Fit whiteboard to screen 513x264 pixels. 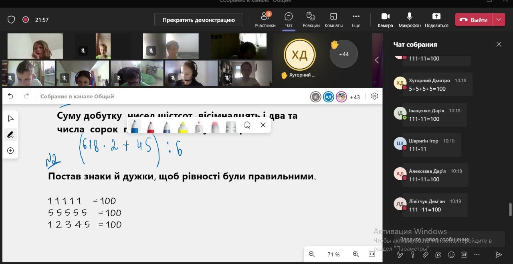(372, 254)
